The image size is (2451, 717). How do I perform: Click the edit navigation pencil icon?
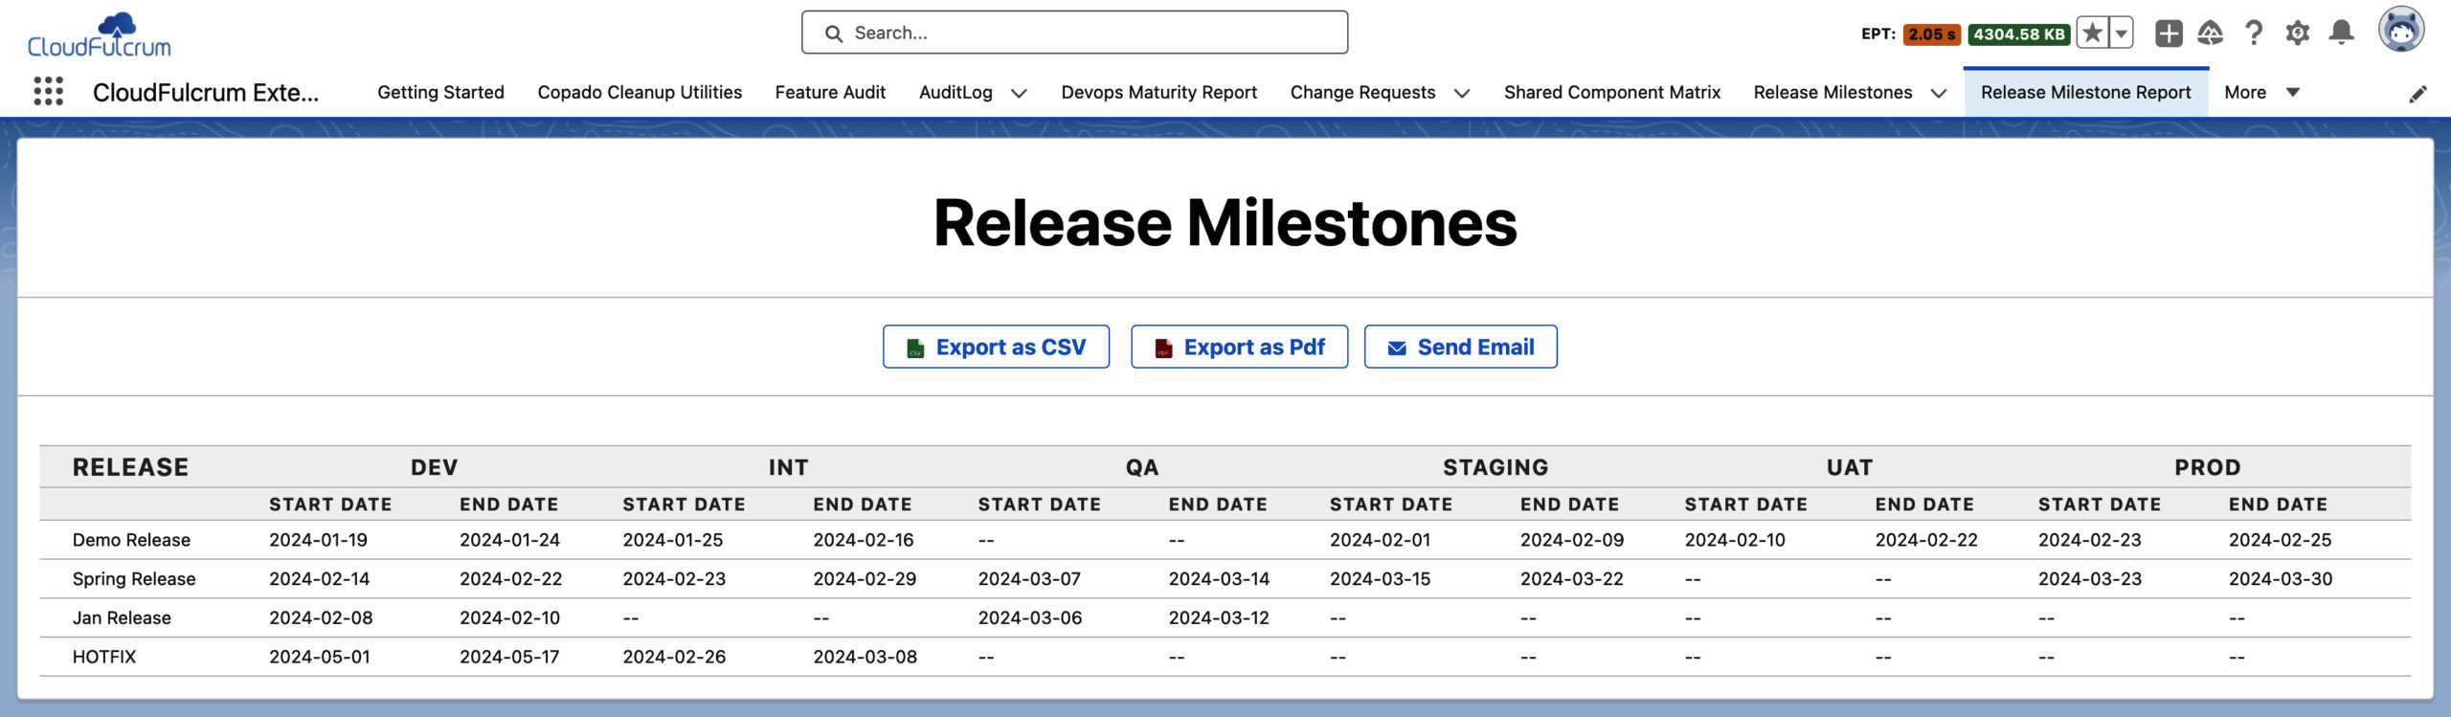[x=2417, y=93]
